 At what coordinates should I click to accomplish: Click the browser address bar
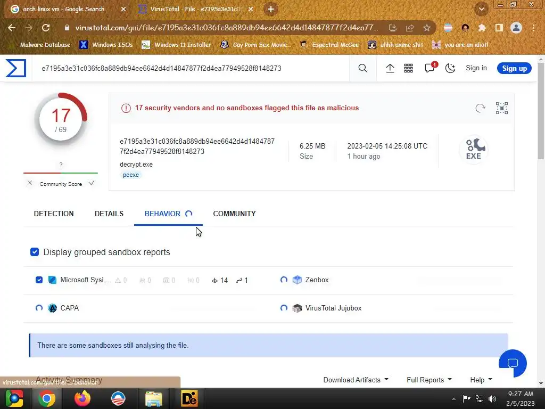pos(226,28)
